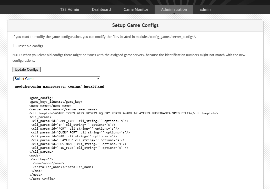The image size is (270, 189).
Task: Click the <game_name></game_name> line
Action: click(x=50, y=106)
